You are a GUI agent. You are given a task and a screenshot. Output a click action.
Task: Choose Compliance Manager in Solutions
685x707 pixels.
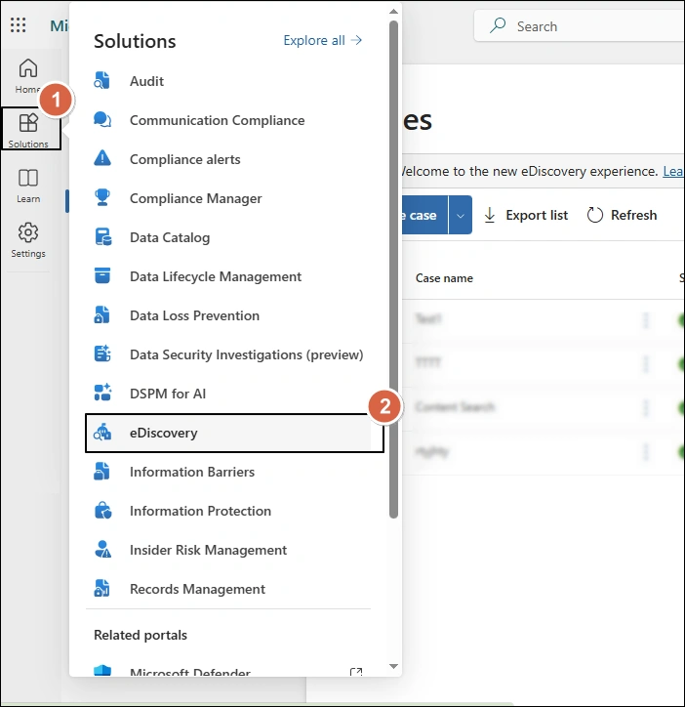(228, 198)
